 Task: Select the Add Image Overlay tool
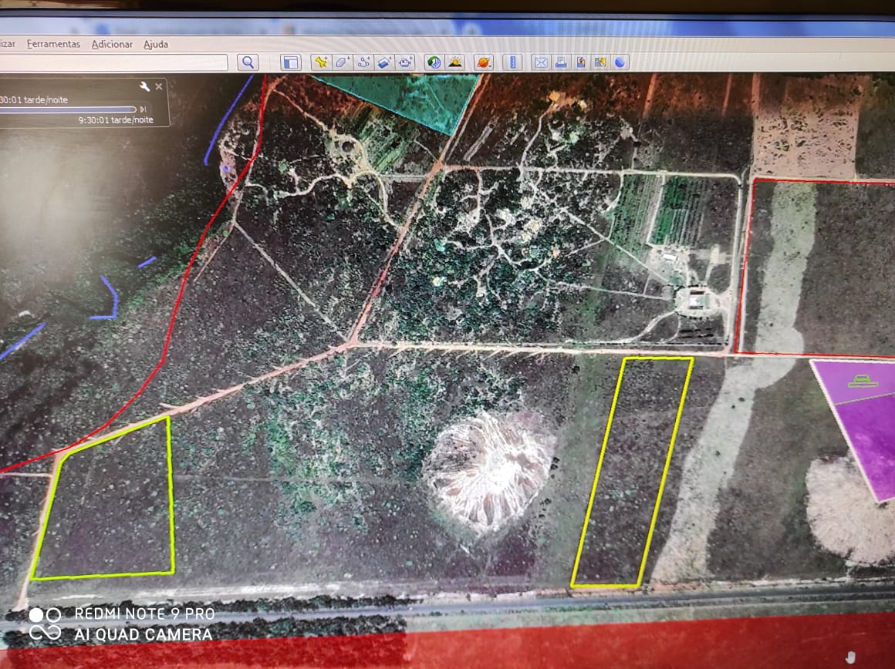(x=383, y=62)
